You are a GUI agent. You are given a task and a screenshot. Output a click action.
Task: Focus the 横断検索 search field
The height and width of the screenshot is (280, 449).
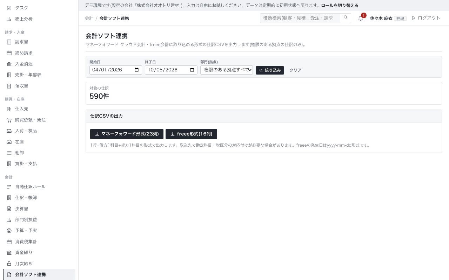click(300, 18)
